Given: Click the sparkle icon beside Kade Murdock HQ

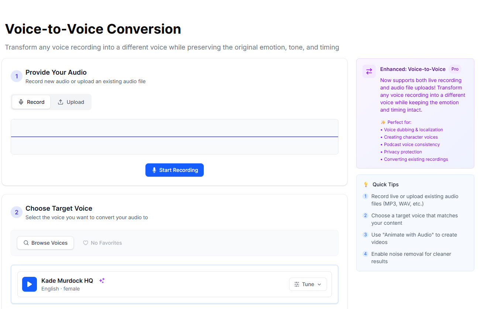Looking at the screenshot, I should click(x=102, y=281).
